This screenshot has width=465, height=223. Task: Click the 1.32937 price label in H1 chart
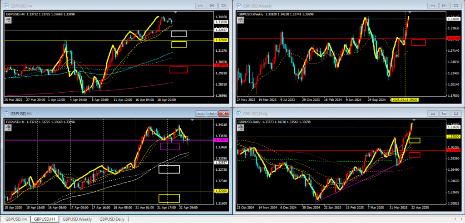point(222,163)
